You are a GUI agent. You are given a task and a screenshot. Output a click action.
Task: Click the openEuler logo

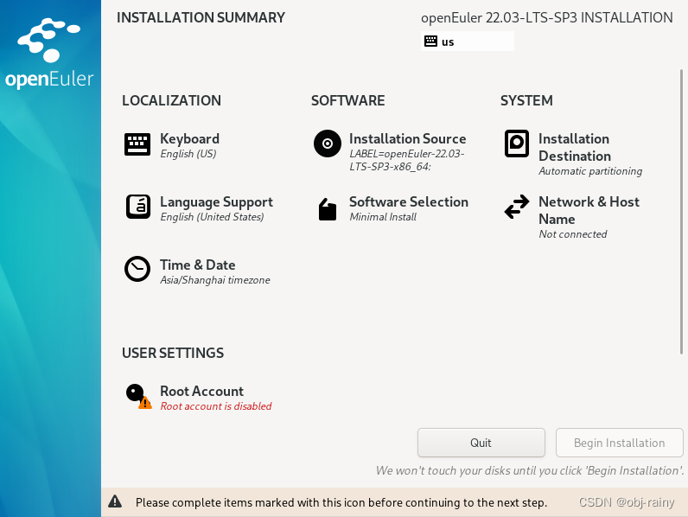(x=49, y=53)
